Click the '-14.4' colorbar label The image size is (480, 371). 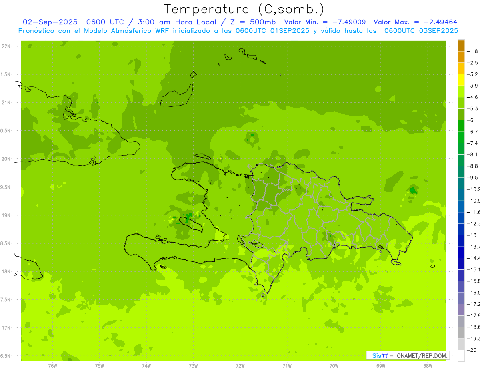(474, 258)
